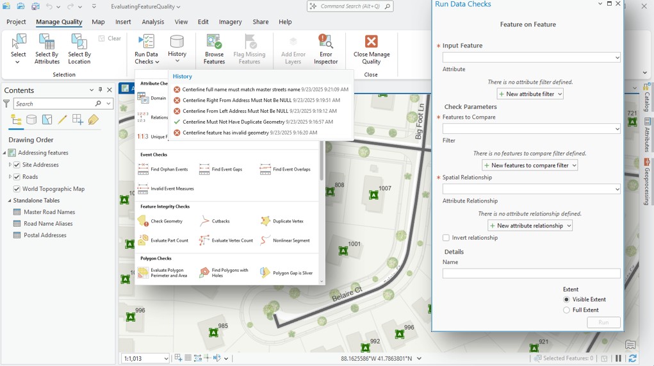Collapse the Standalone Tables group
Viewport: 654px width, 366px height.
pyautogui.click(x=9, y=201)
